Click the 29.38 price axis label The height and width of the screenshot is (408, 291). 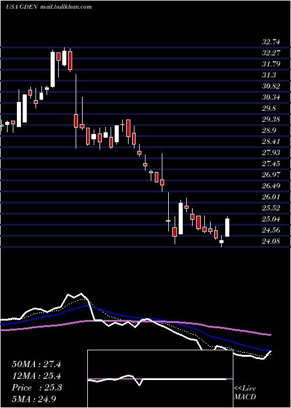point(271,119)
